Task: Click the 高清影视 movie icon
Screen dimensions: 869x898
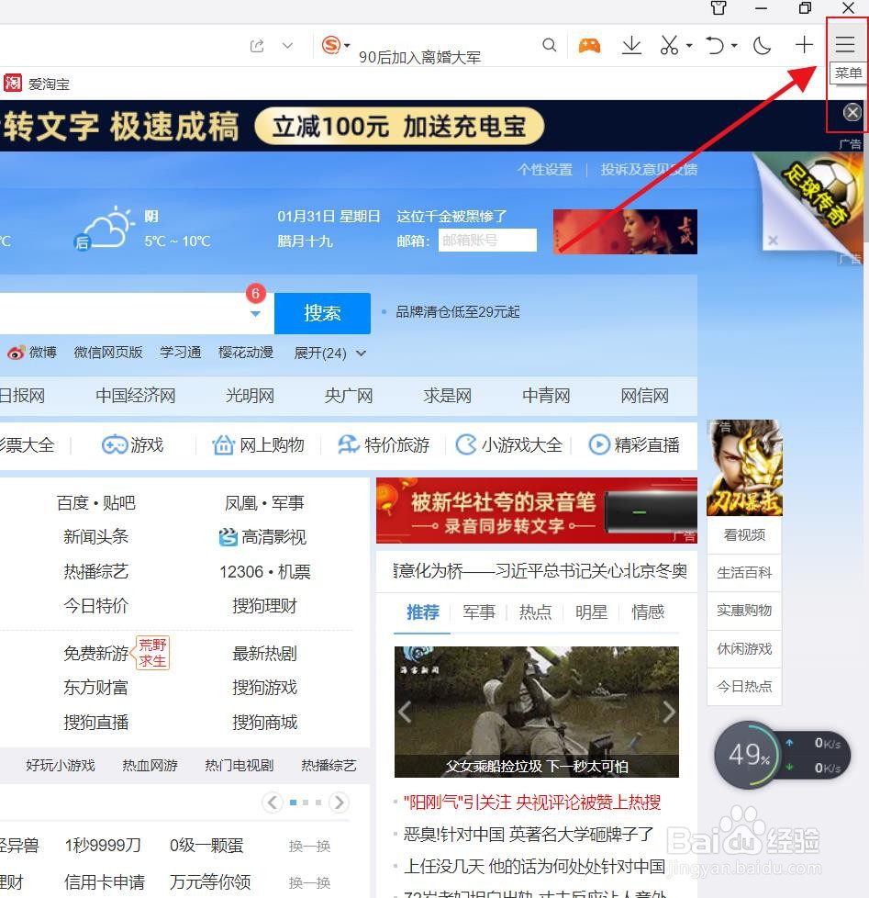Action: (x=228, y=536)
